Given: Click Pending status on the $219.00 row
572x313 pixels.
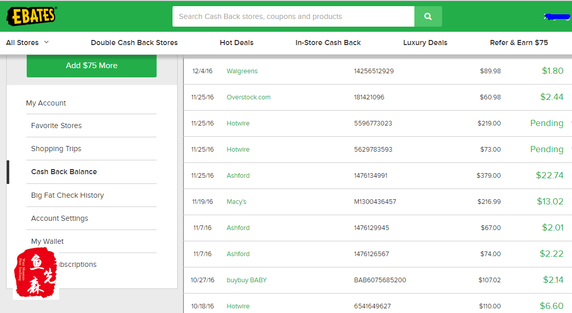Looking at the screenshot, I should pyautogui.click(x=546, y=123).
